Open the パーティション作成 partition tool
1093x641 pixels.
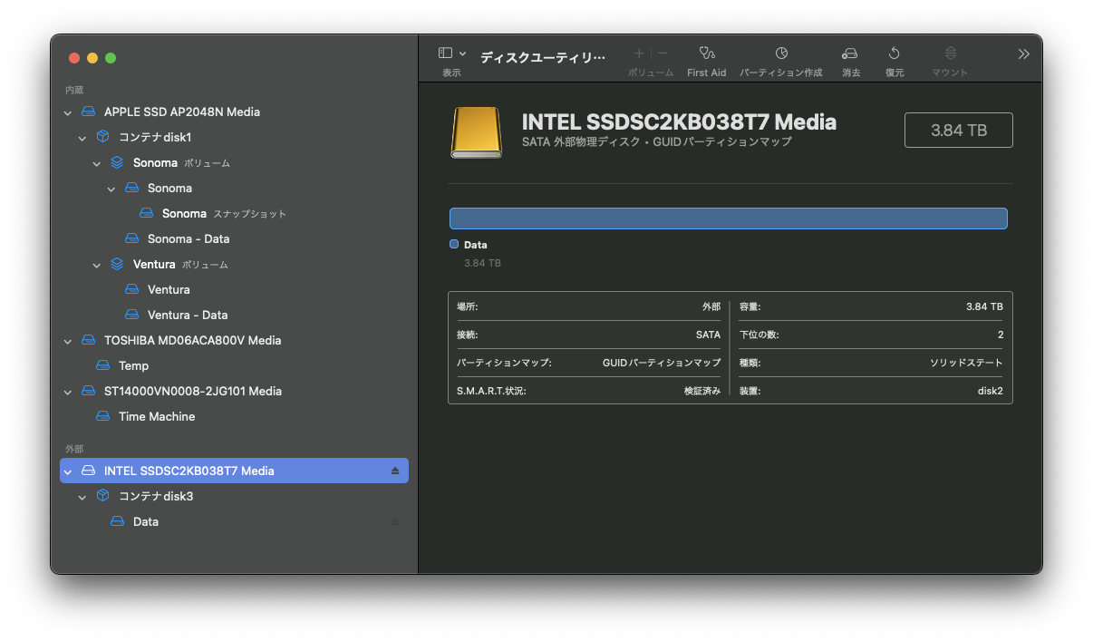(x=781, y=53)
